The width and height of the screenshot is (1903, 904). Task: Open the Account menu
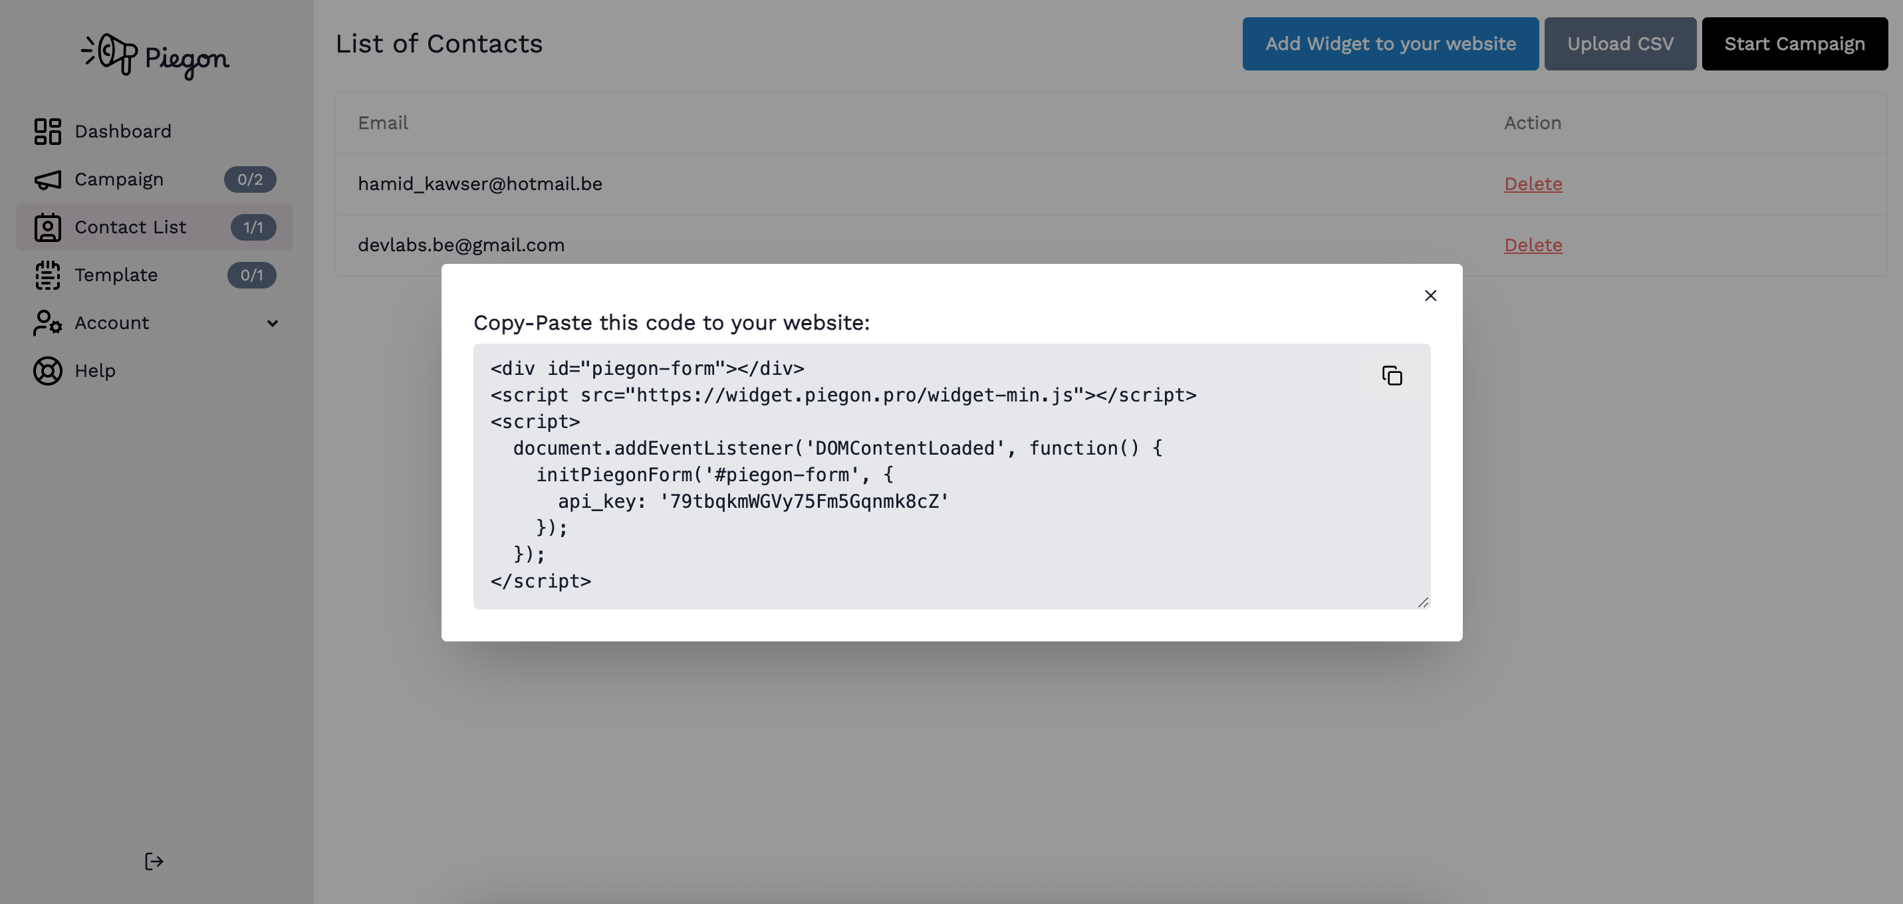[x=154, y=323]
